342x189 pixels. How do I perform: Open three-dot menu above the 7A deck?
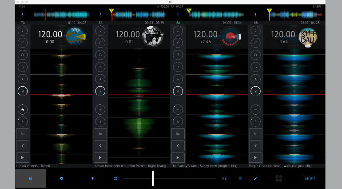point(22,15)
